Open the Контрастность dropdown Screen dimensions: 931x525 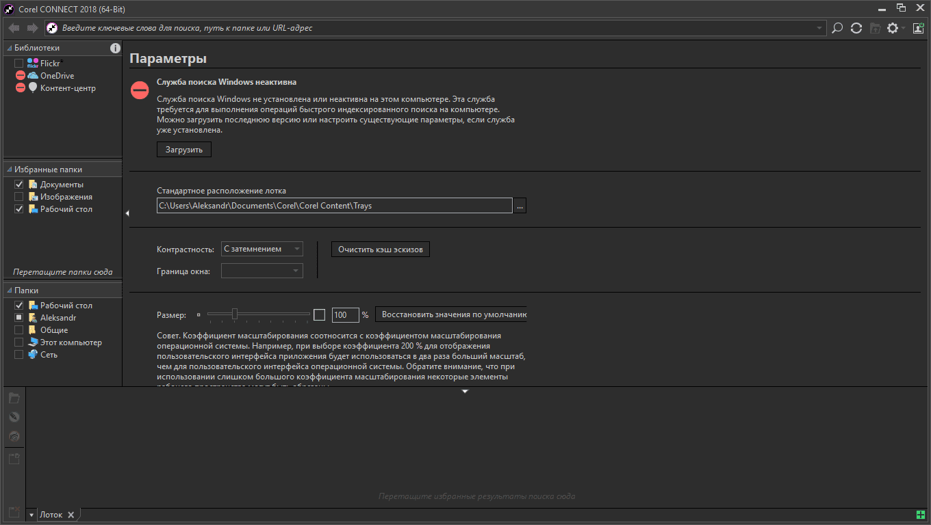[x=262, y=249]
